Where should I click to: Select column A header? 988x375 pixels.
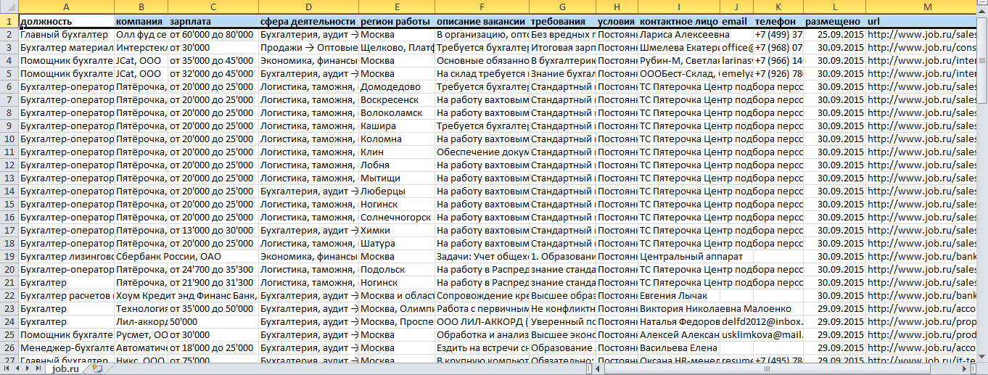66,7
